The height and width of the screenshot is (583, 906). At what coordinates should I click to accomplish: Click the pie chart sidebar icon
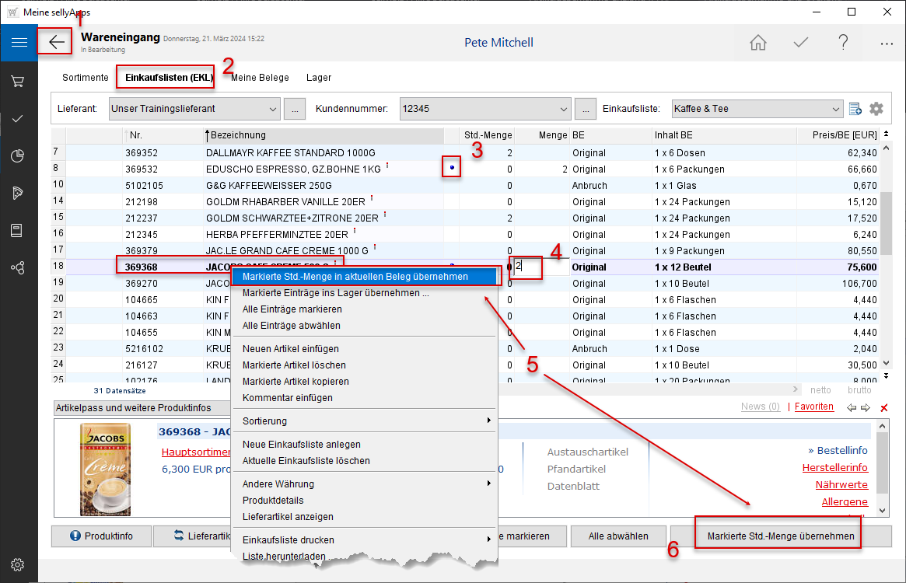pyautogui.click(x=19, y=156)
